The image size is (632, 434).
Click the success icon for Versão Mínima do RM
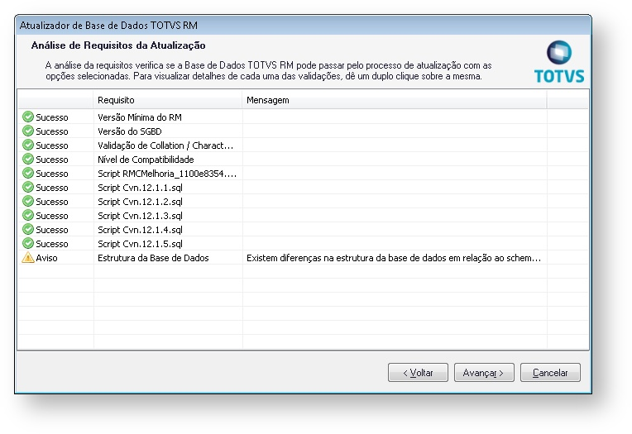point(28,117)
